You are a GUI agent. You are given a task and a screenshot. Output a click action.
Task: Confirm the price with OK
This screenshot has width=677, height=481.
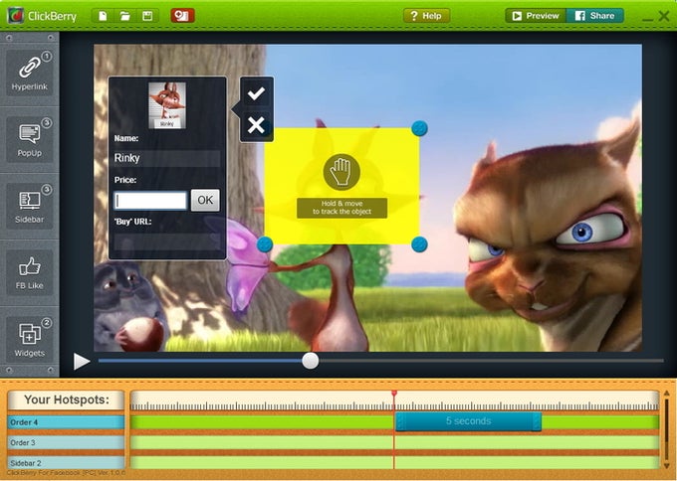(205, 200)
